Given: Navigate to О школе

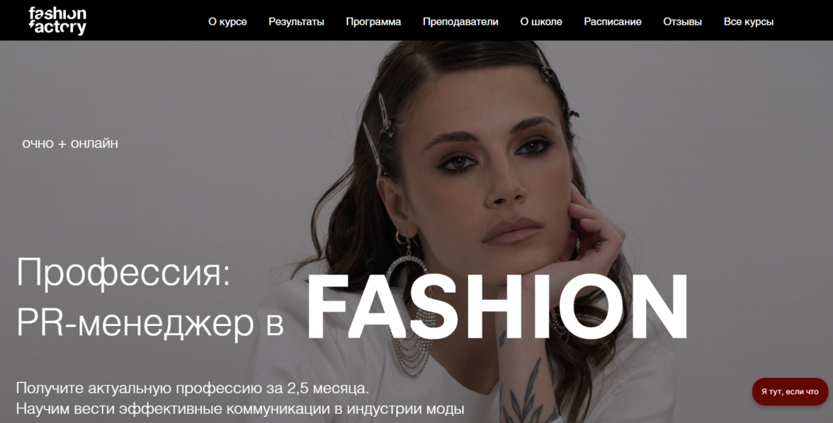Looking at the screenshot, I should coord(541,22).
